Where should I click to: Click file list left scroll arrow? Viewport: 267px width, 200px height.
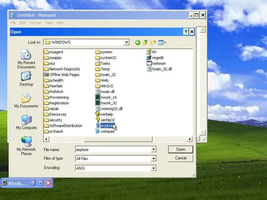coord(46,139)
